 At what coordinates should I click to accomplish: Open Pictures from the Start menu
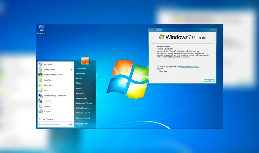79,78
